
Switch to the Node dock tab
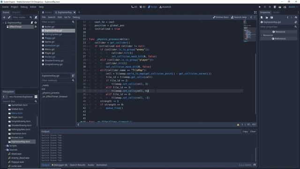pyautogui.click(x=276, y=12)
